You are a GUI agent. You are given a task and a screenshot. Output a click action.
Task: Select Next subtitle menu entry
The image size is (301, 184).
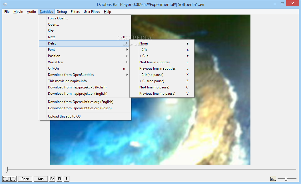85,37
